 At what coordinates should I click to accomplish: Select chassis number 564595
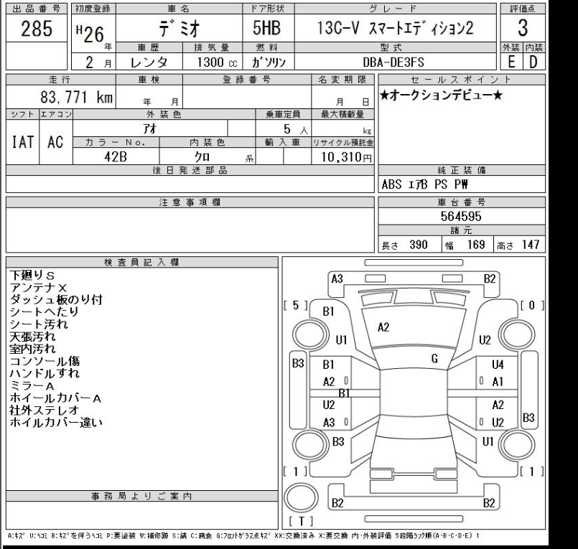[x=460, y=215]
